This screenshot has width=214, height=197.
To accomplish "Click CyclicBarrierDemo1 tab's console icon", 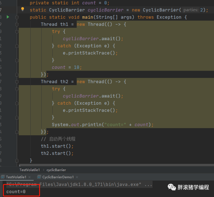I will (39, 177).
